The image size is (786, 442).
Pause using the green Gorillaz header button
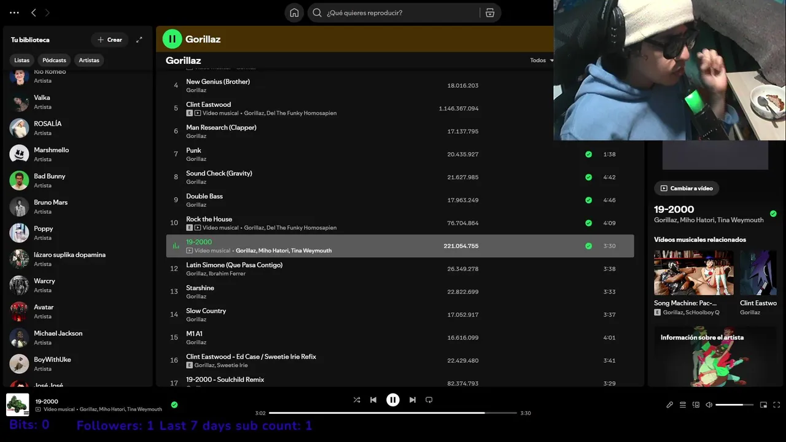point(172,39)
